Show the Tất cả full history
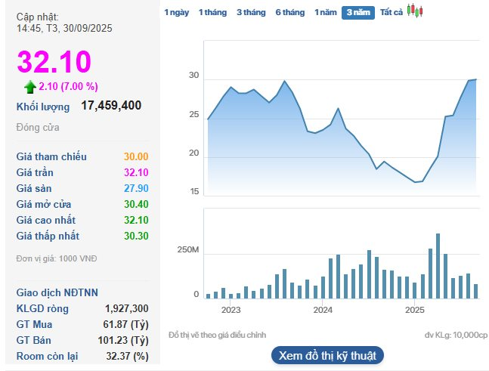This screenshot has width=489, height=371. point(392,12)
